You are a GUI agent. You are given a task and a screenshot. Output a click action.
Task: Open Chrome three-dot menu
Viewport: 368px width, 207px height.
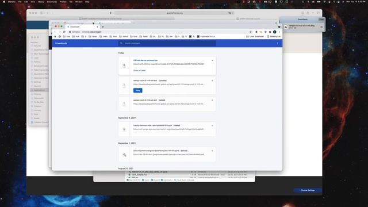pos(279,32)
